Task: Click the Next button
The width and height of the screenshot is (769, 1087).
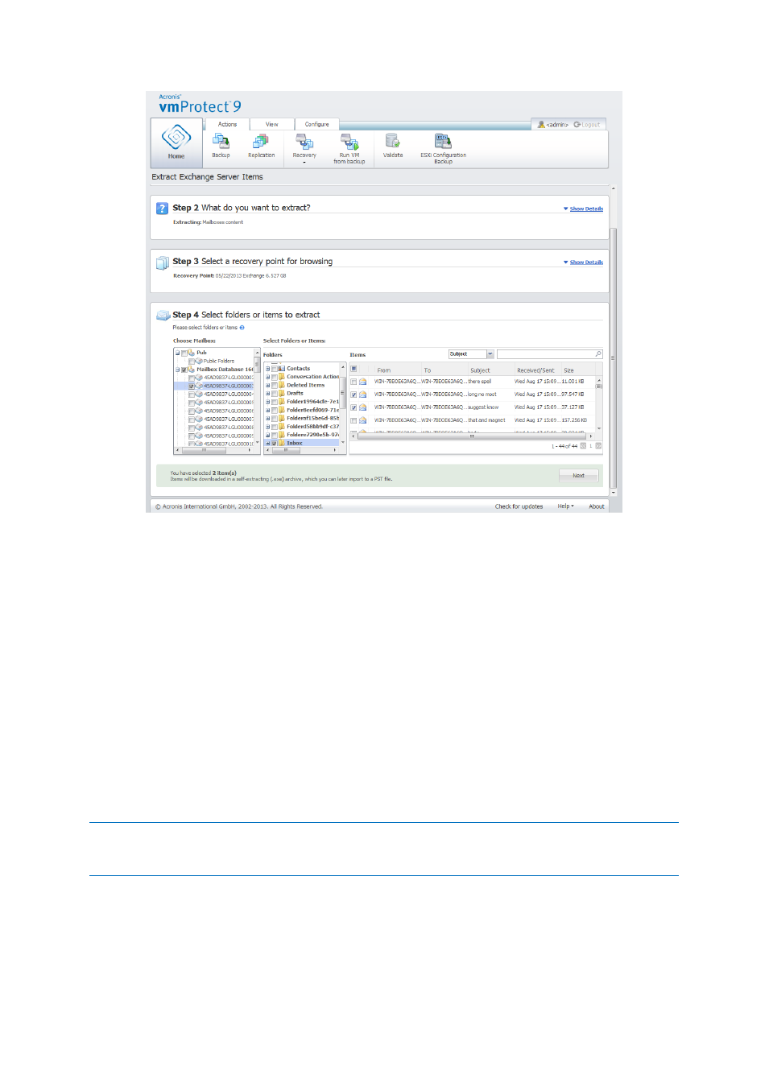Action: point(578,476)
